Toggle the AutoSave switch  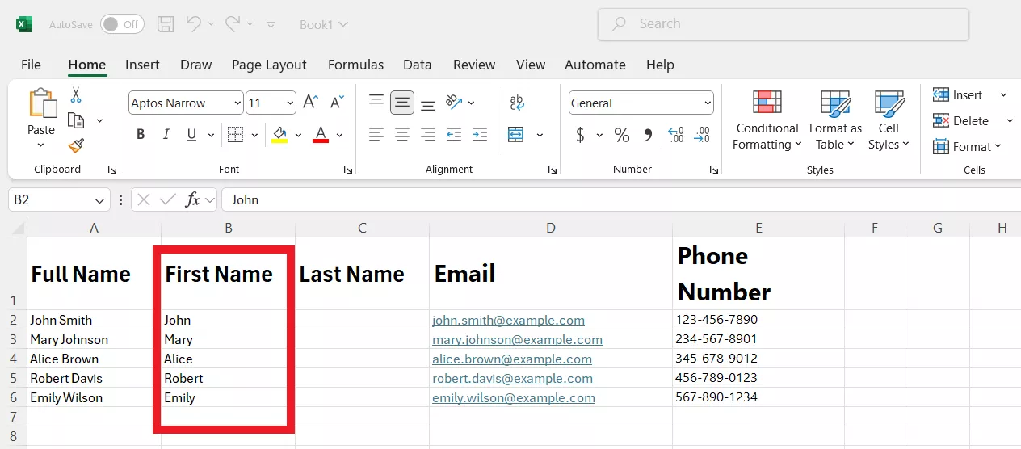[x=122, y=24]
